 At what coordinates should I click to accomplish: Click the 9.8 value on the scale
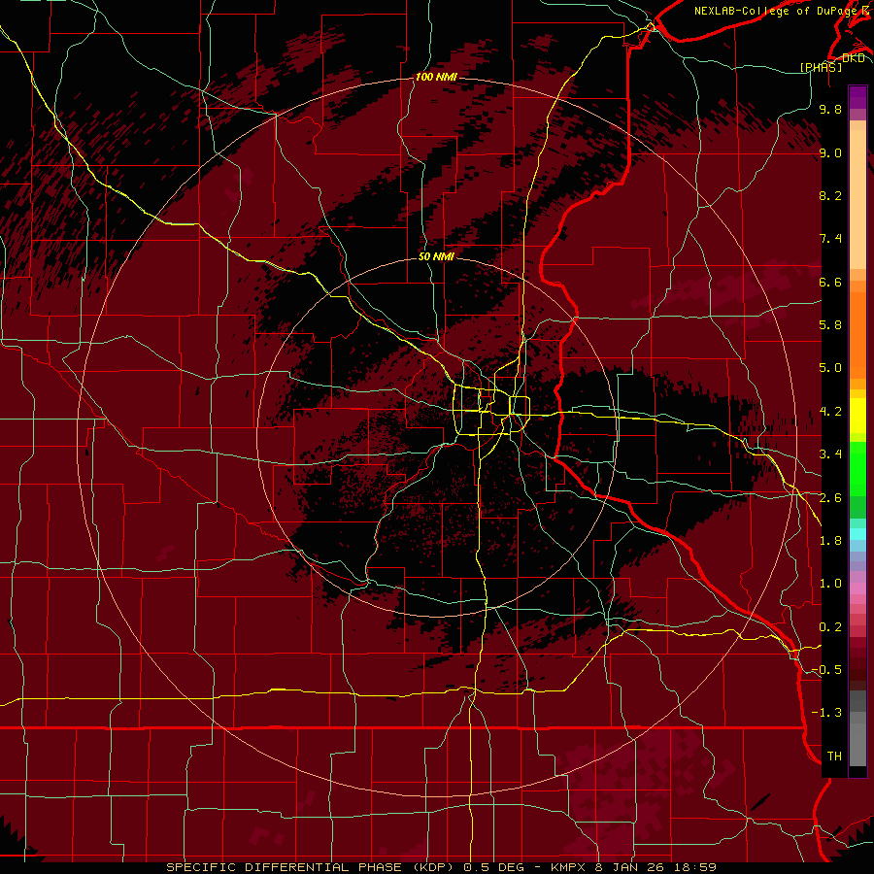tap(830, 109)
